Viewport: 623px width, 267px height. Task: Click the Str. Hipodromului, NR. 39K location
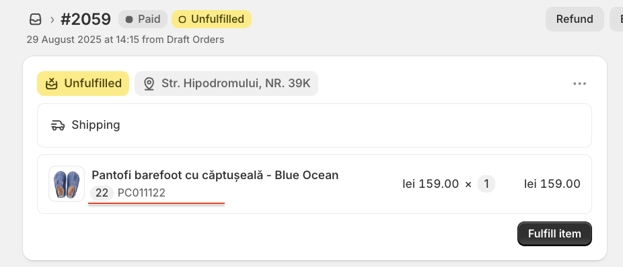(226, 84)
